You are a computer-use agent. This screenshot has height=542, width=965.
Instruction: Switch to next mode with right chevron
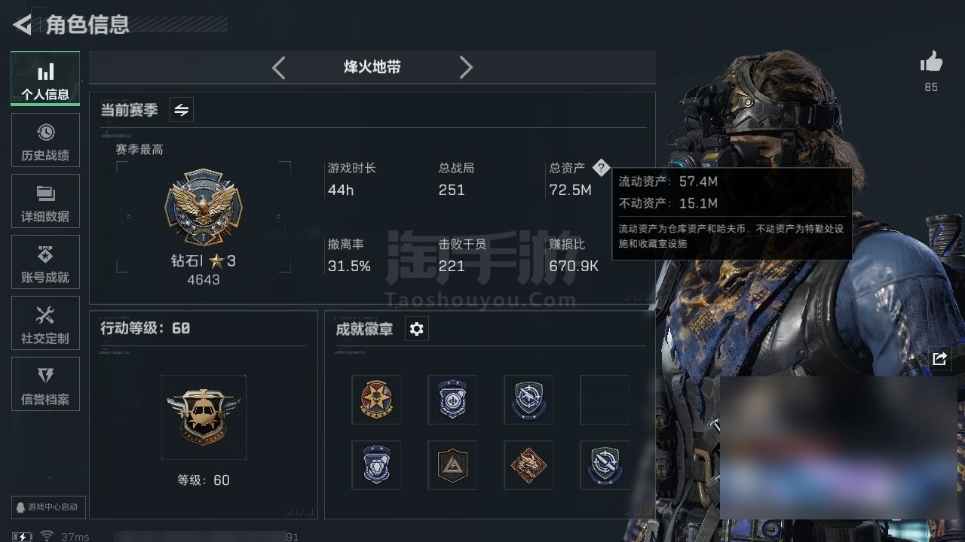pyautogui.click(x=466, y=68)
